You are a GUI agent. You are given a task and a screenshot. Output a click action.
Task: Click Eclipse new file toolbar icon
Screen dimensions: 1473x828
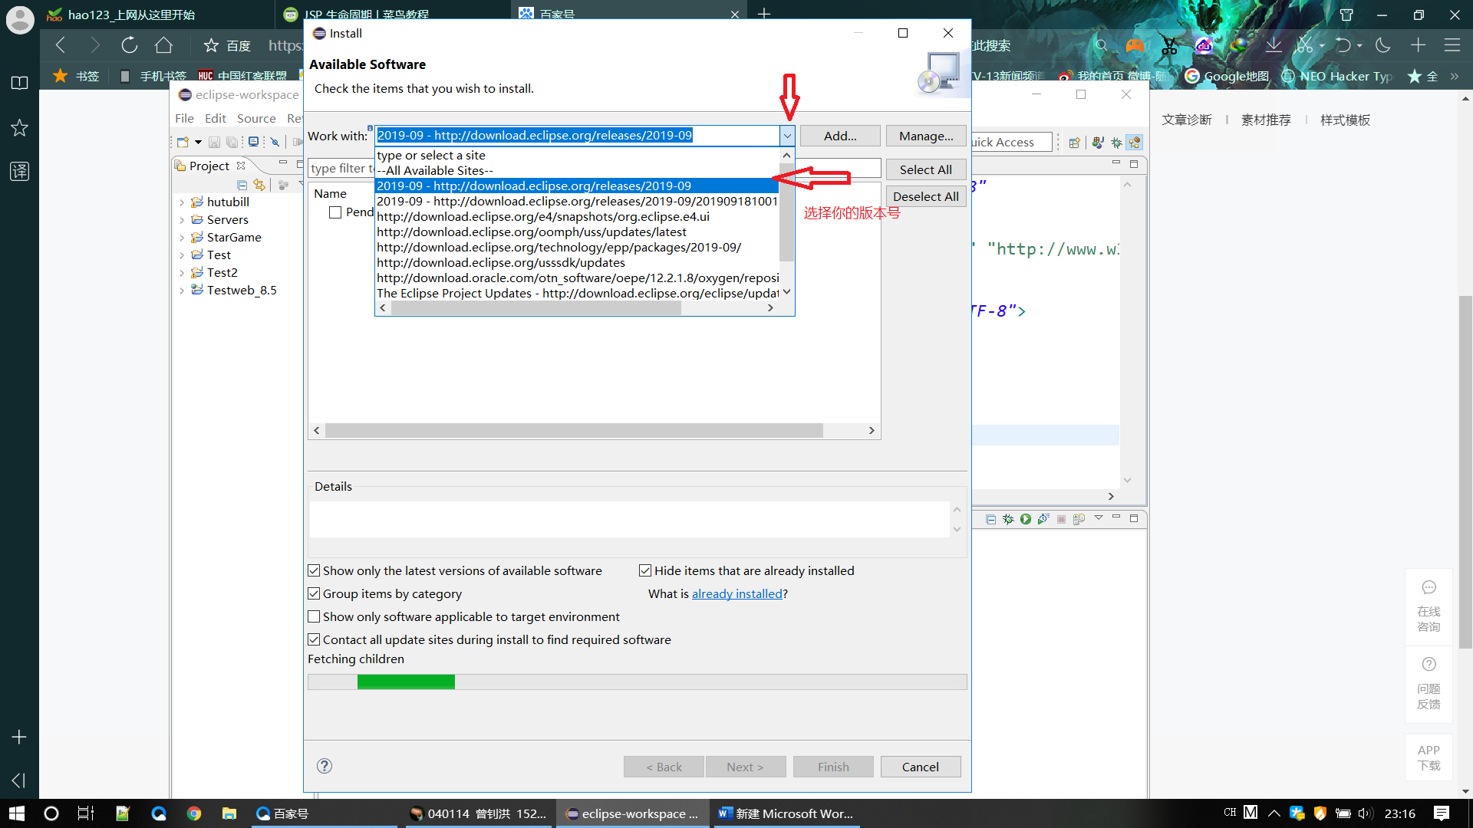pyautogui.click(x=183, y=142)
